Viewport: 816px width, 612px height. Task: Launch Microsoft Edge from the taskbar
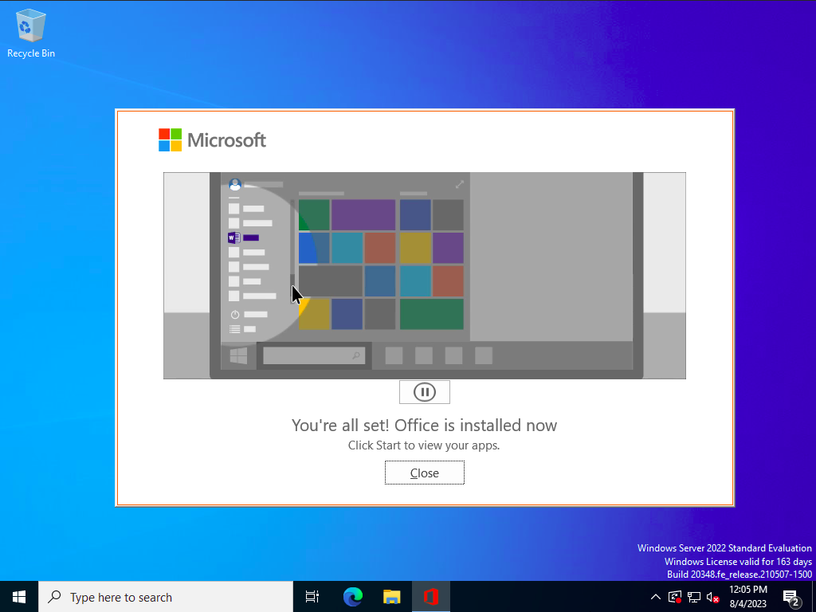click(x=353, y=597)
